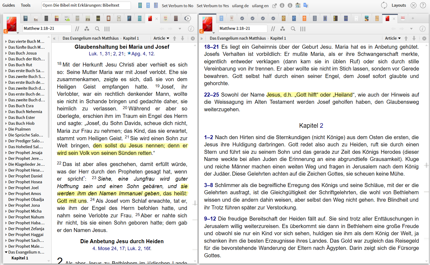Expand 'Der Prophet Jona' in contents tree
Image resolution: width=430 pixels, height=265 pixels.
pyautogui.click(x=6, y=205)
